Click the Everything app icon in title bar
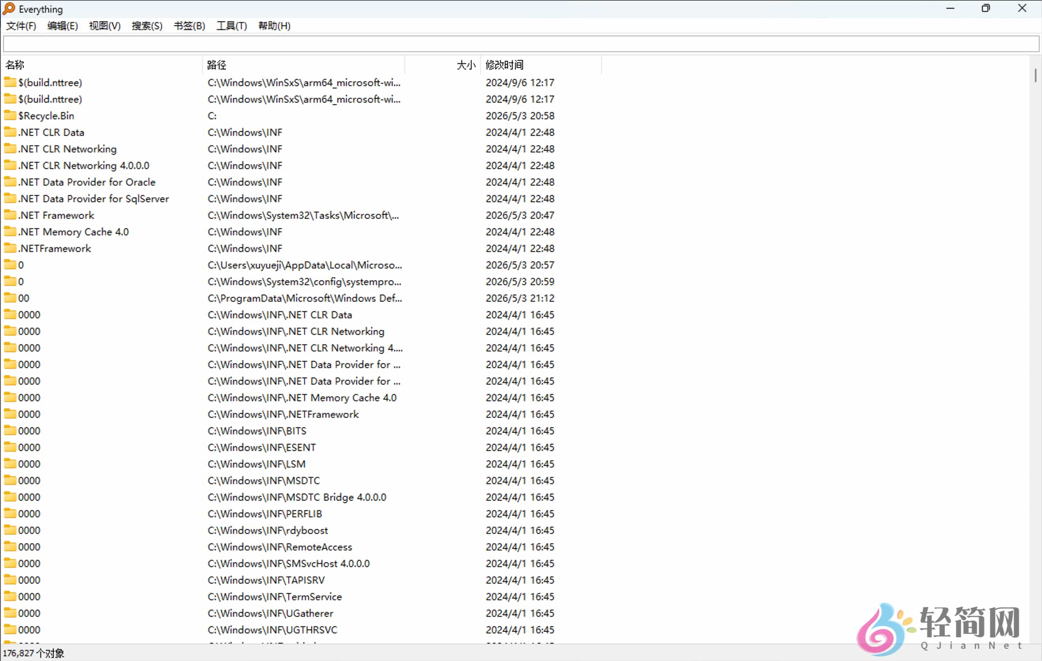Screen dimensions: 1042x661 click(9, 9)
